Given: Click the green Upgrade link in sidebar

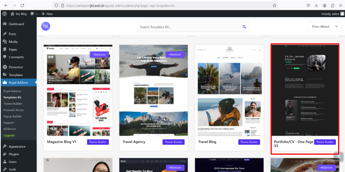Looking at the screenshot, I should pos(9,135).
